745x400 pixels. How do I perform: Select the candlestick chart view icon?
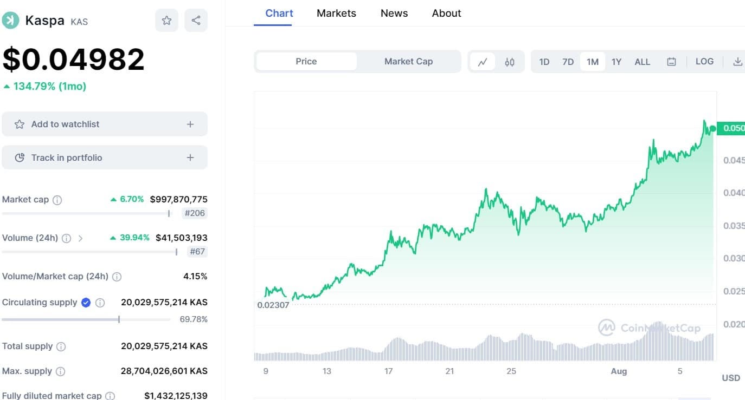coord(509,62)
